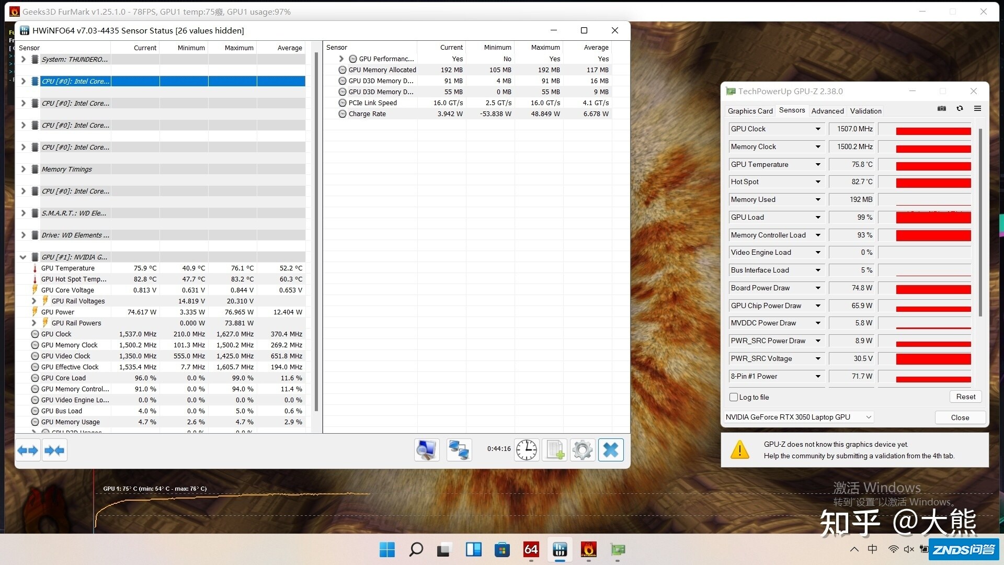Screen dimensions: 1004x565
Task: Open HWiNFO remote monitor magnifier icon
Action: click(427, 450)
